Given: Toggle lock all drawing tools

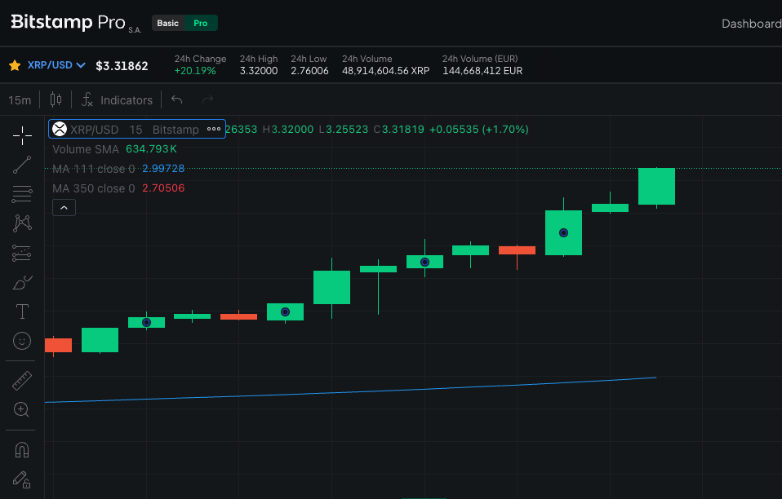Looking at the screenshot, I should (22, 479).
